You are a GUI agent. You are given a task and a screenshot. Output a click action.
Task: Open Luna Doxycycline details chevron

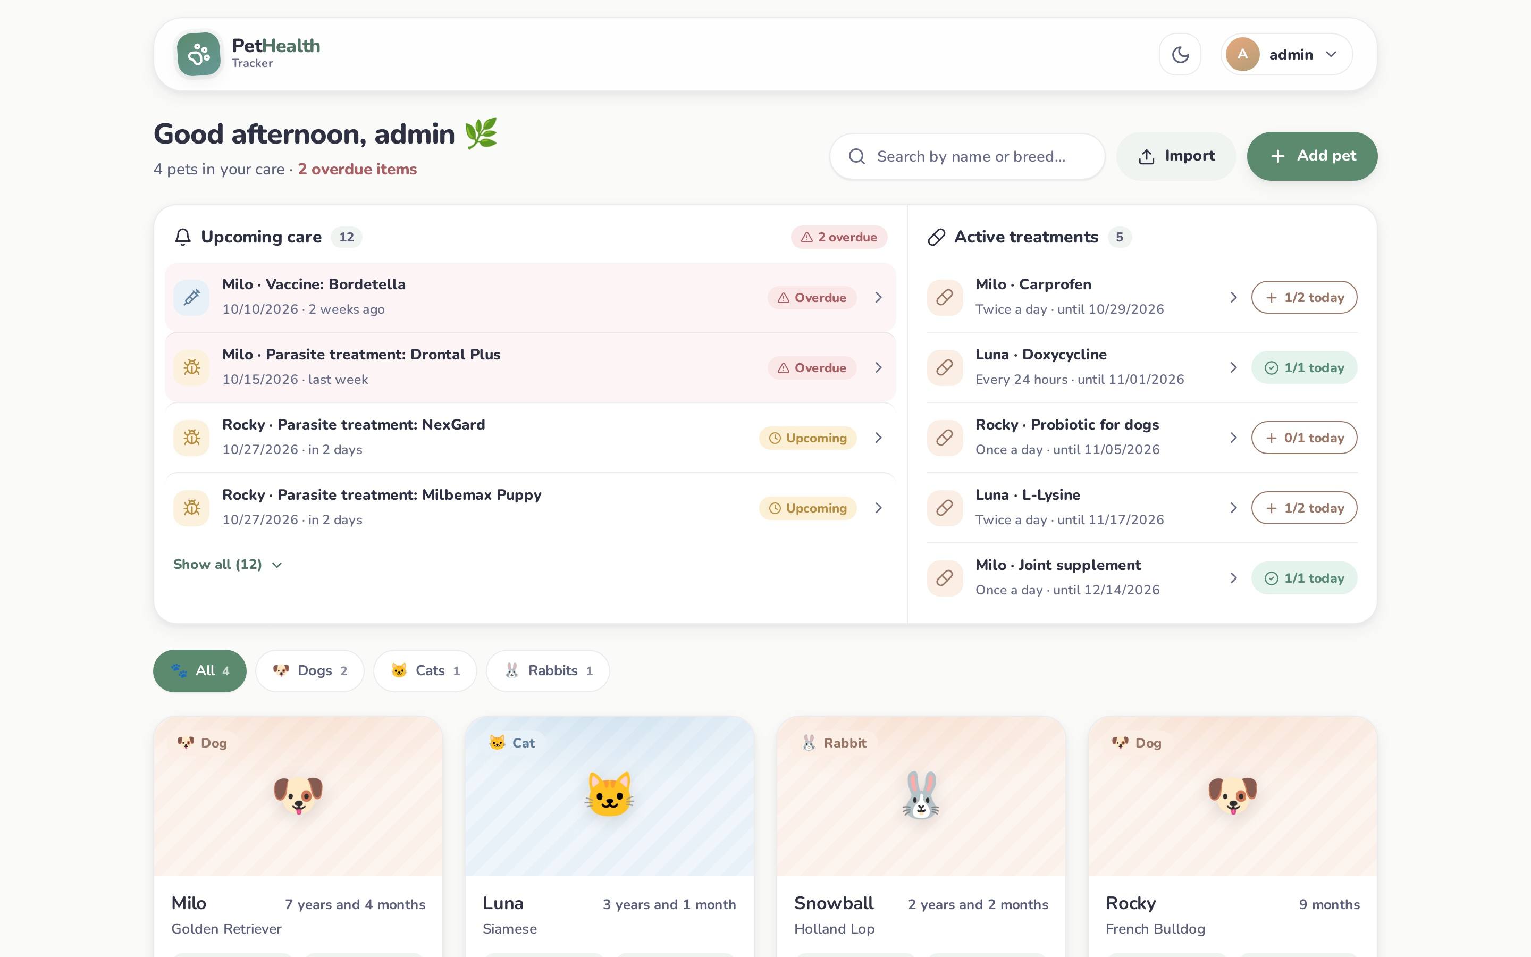(1233, 368)
